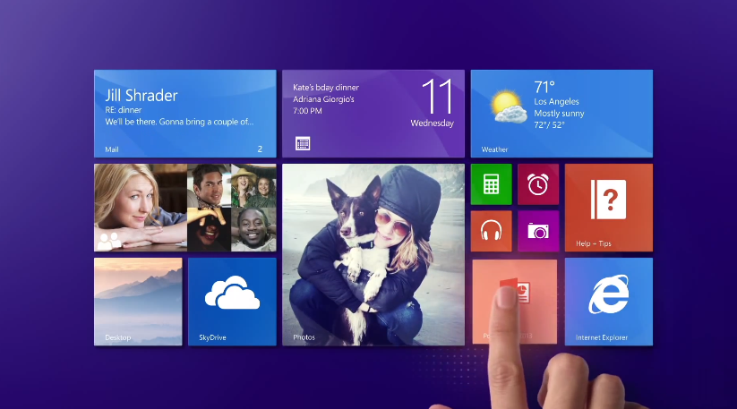737x409 pixels.
Task: Open the Photos tile with dog picture
Action: coord(373,254)
